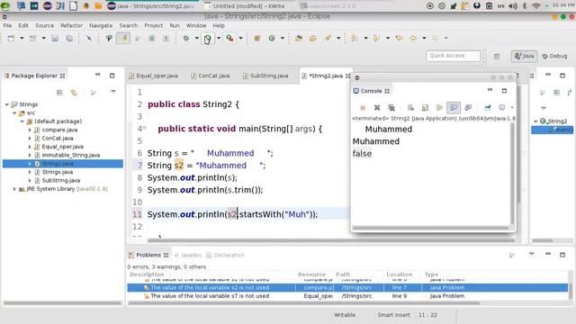Click the Previous Annotation toolbar icon
The width and height of the screenshot is (576, 324).
[x=376, y=38]
